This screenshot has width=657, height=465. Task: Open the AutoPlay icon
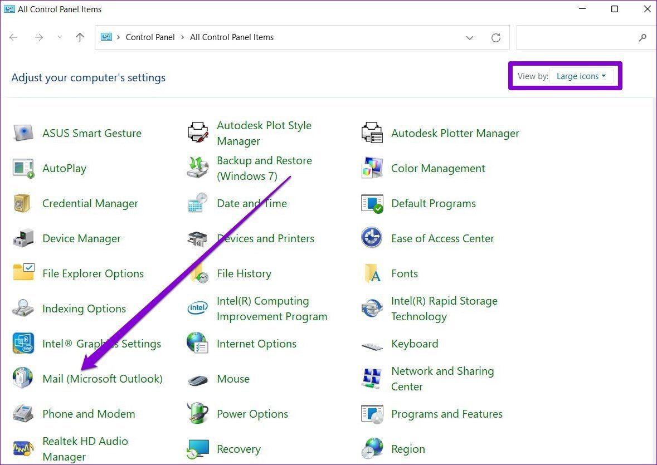pos(23,168)
